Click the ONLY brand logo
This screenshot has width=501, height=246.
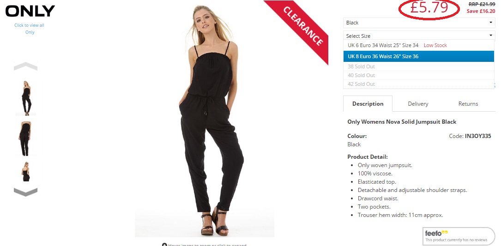point(30,11)
